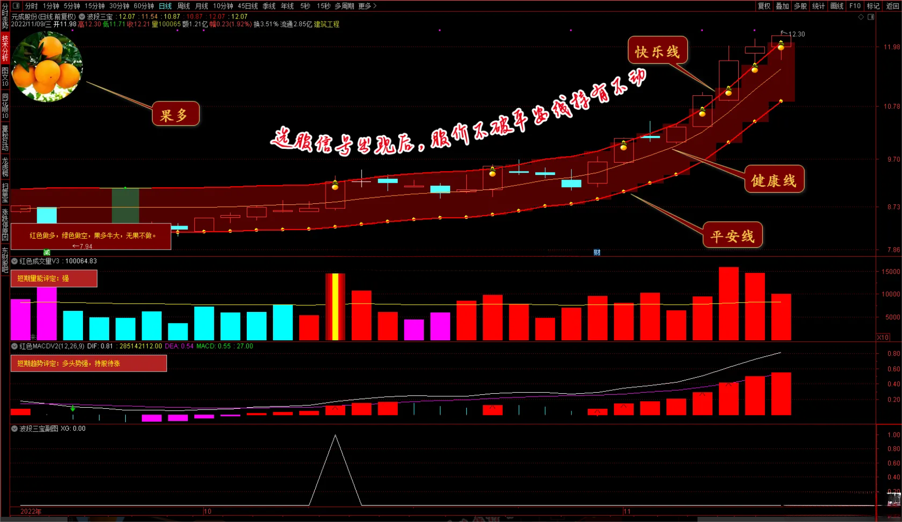Click the 复权 button

[764, 6]
